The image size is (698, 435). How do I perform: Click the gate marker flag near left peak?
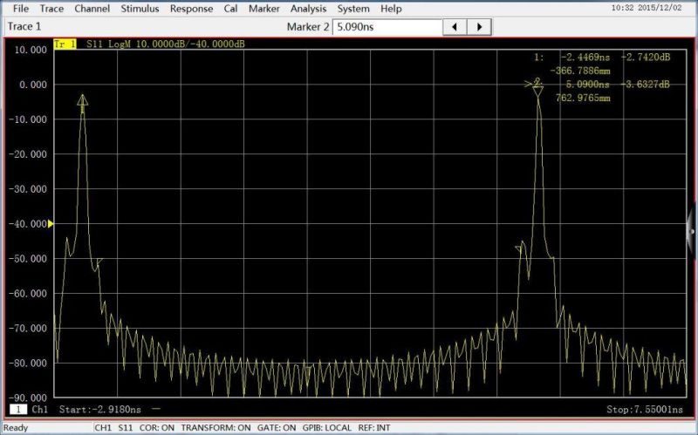[99, 262]
